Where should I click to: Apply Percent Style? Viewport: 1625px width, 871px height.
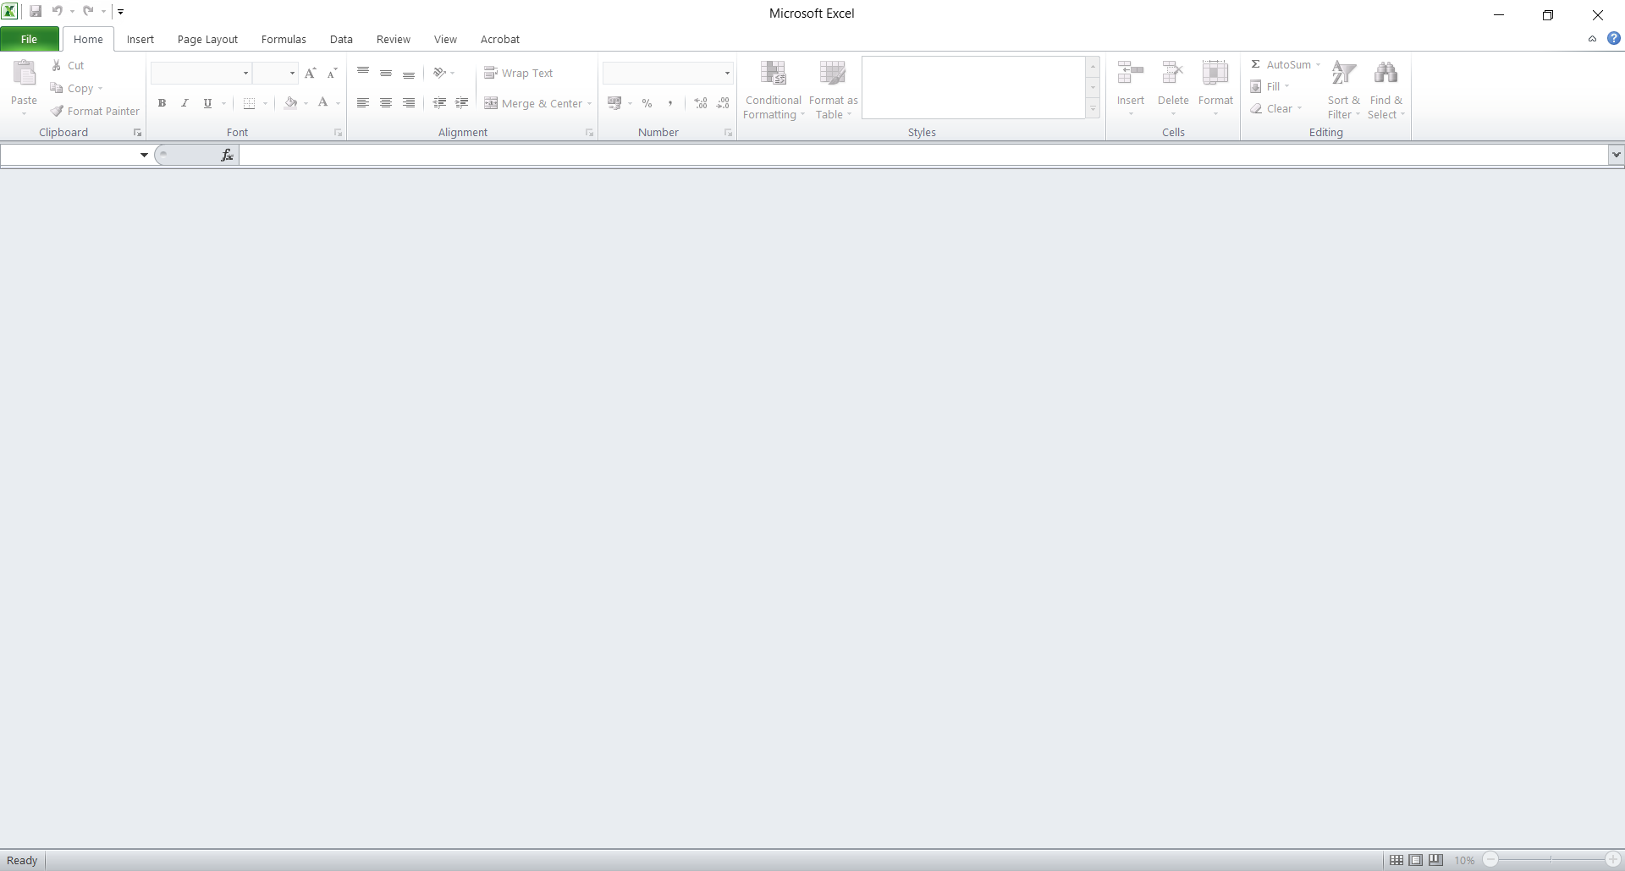tap(647, 103)
